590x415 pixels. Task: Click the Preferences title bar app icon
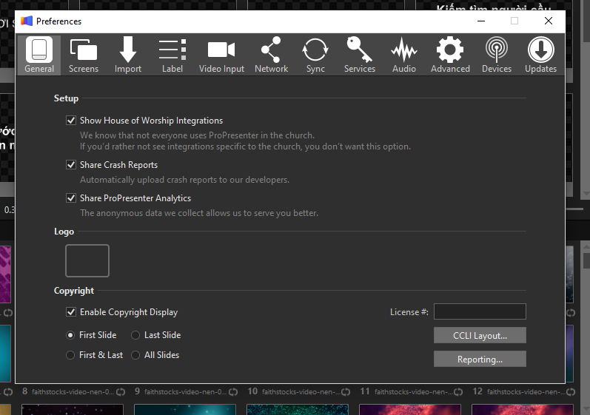tap(27, 21)
